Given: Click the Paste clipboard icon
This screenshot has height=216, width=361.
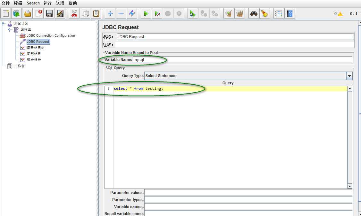Looking at the screenshot, I should [x=96, y=13].
